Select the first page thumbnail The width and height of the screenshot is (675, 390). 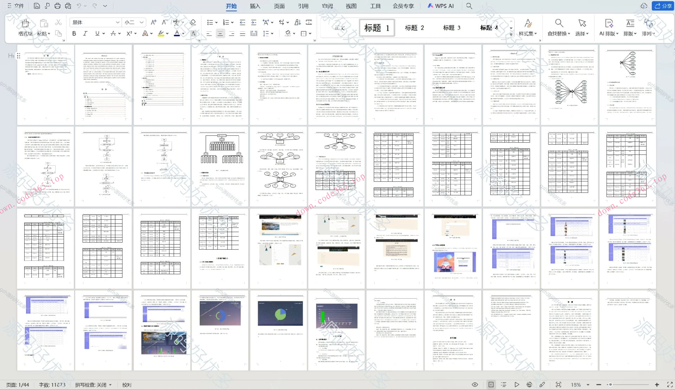[x=46, y=84]
